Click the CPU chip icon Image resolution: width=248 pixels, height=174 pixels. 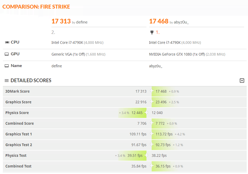[7, 42]
